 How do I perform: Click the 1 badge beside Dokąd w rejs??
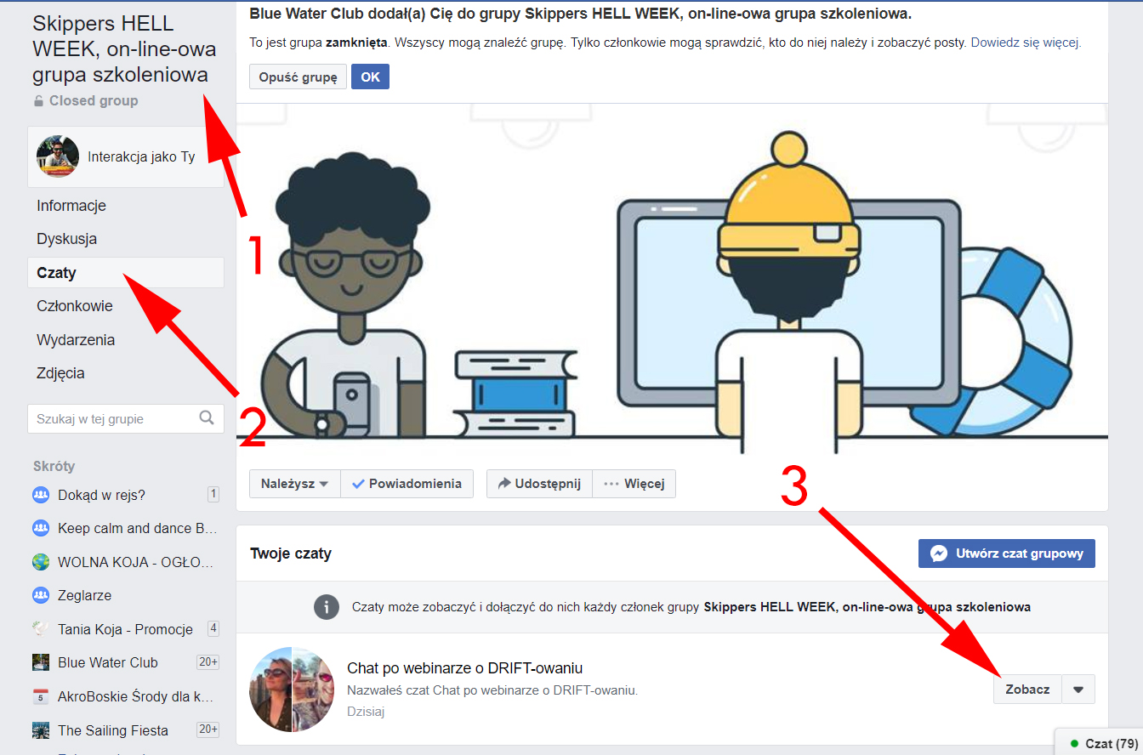click(x=213, y=494)
